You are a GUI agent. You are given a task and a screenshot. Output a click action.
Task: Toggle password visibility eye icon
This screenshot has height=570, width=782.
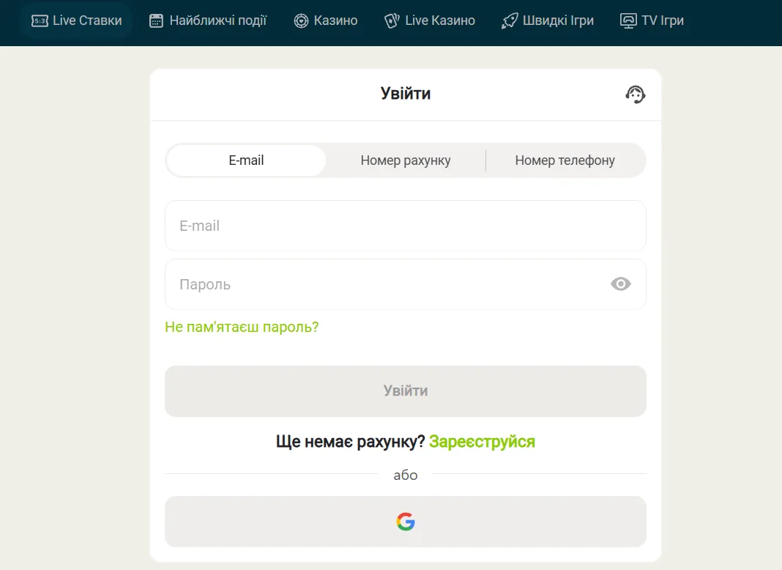(x=621, y=284)
